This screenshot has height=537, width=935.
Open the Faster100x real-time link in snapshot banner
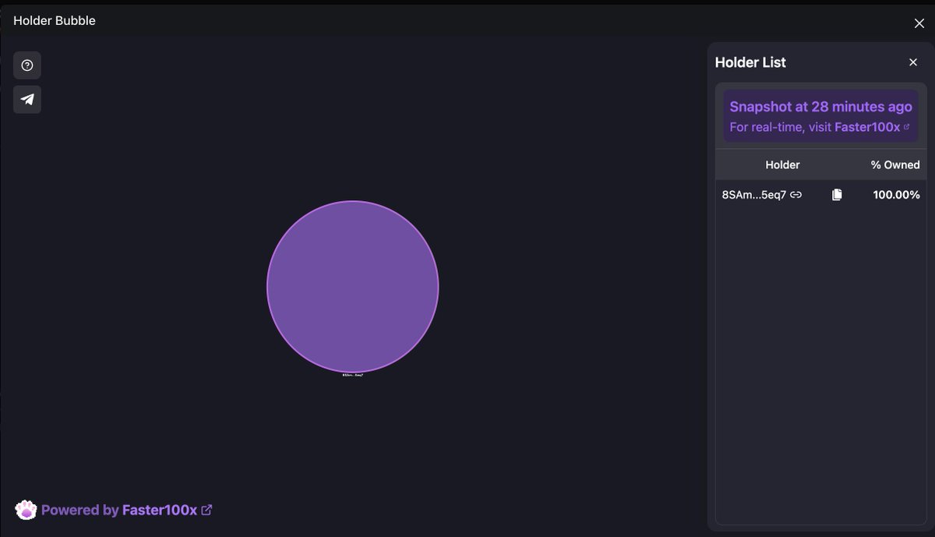pos(872,126)
